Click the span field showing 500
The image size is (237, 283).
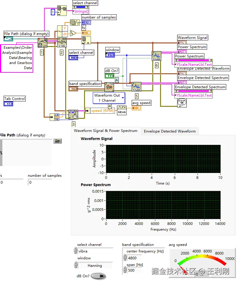tap(134, 270)
